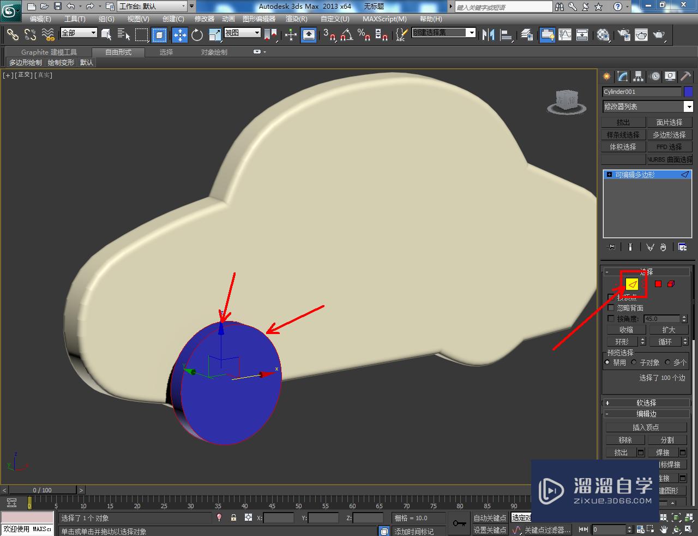Click the Unlink Selection icon

point(31,35)
